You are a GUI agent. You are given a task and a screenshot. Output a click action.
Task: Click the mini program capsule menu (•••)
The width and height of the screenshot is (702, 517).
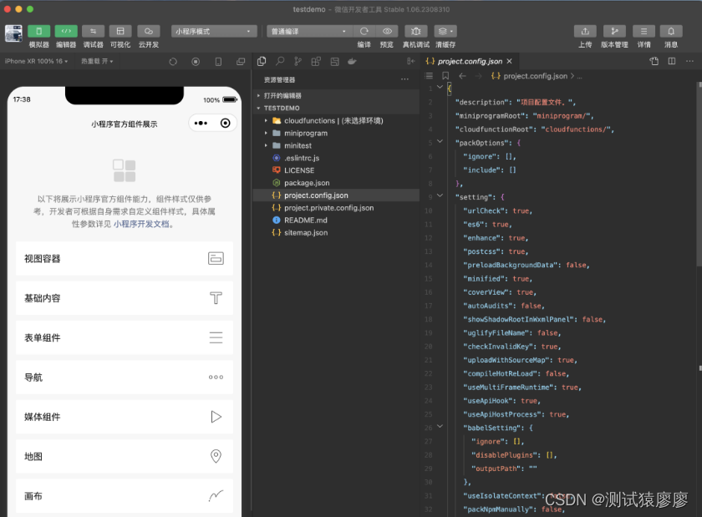pos(201,123)
